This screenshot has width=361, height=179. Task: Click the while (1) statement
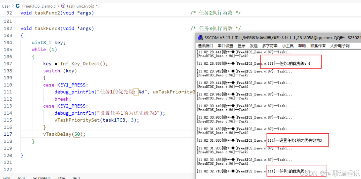(44, 50)
